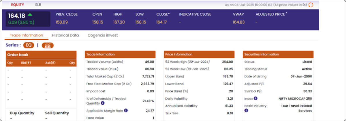
Task: Click info icon beside Applicable Margin Rate
Action: coord(126,110)
